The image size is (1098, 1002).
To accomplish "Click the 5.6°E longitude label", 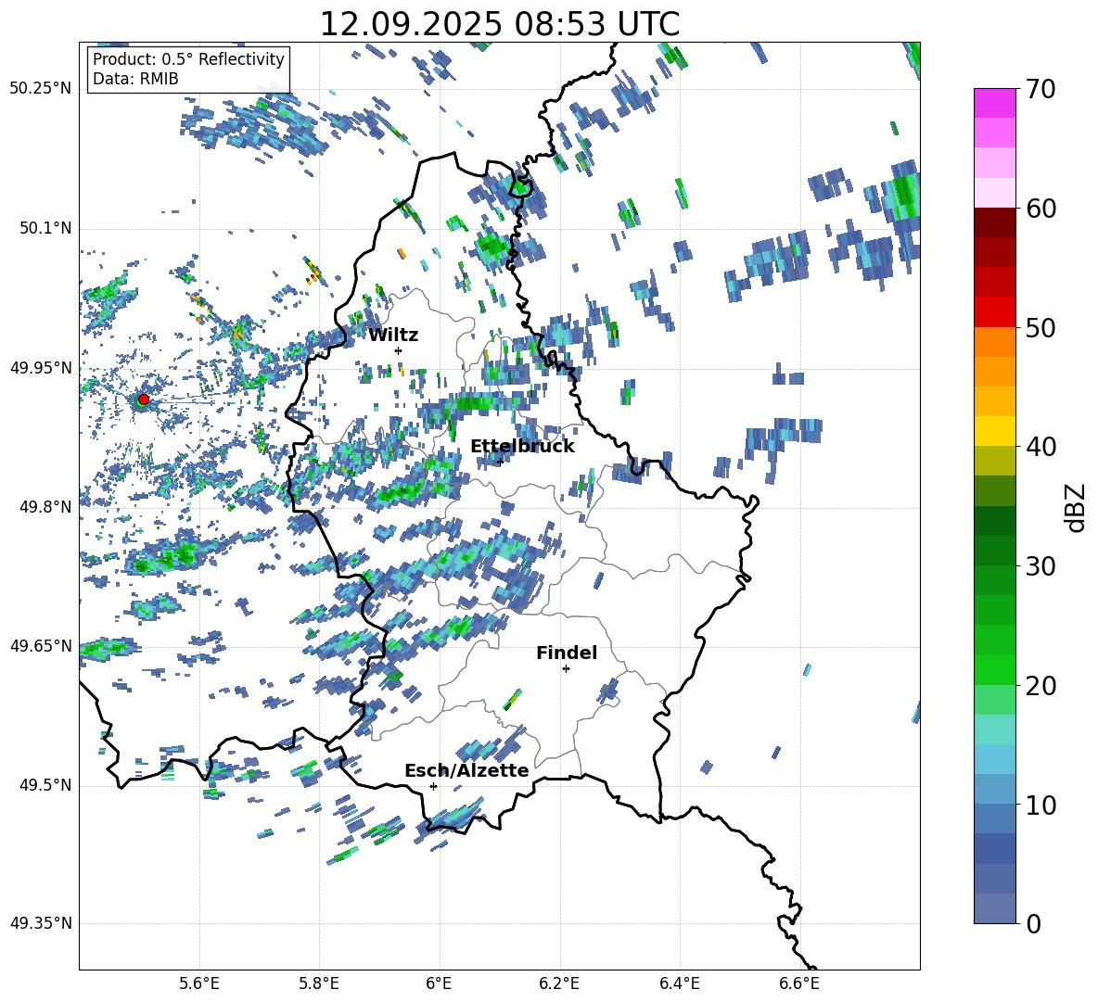I will pos(199,984).
